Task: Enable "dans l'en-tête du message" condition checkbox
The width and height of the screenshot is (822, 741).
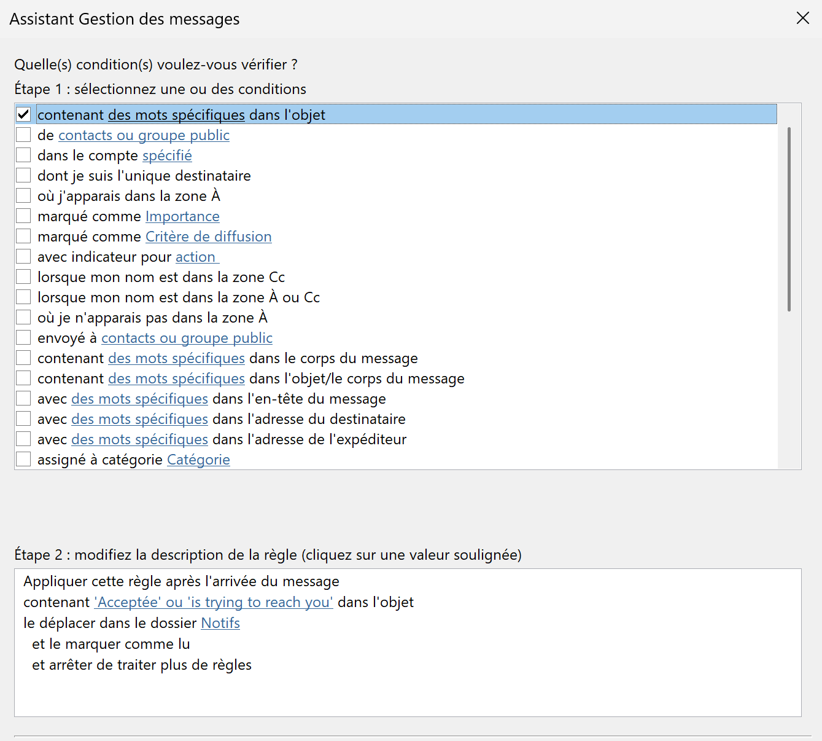Action: (23, 398)
